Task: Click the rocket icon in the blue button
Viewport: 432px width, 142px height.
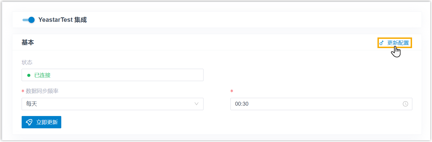Action: point(29,122)
